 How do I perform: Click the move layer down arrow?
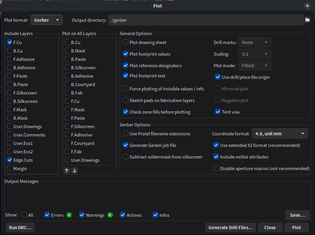pos(75,171)
